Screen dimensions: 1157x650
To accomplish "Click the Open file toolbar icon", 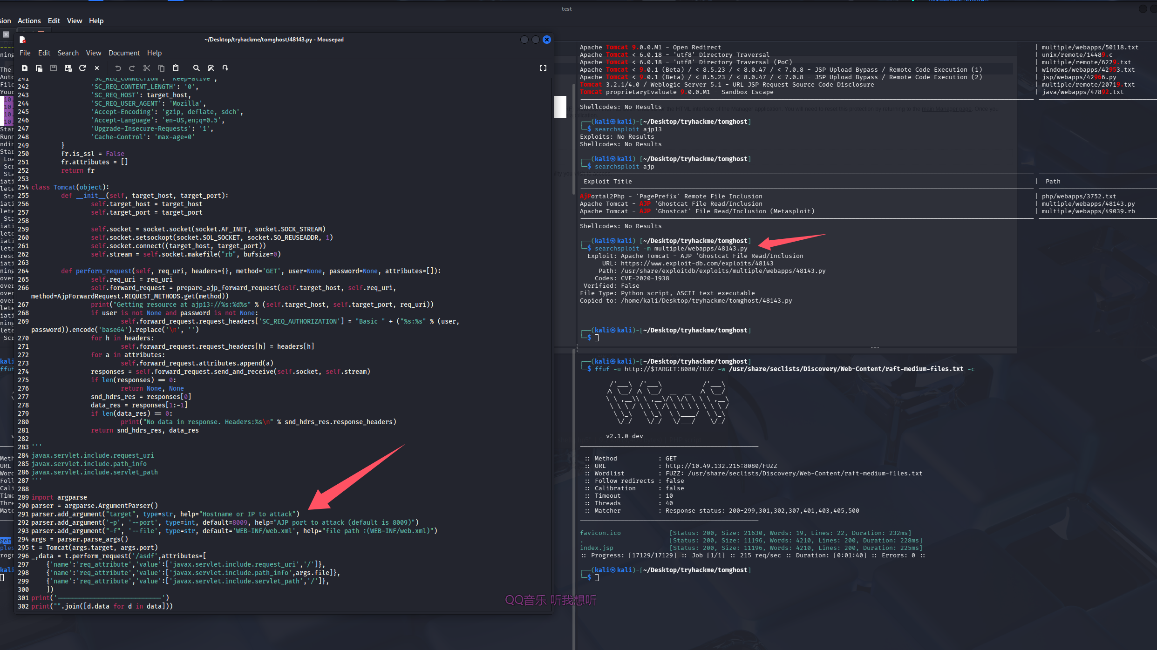I will [39, 68].
